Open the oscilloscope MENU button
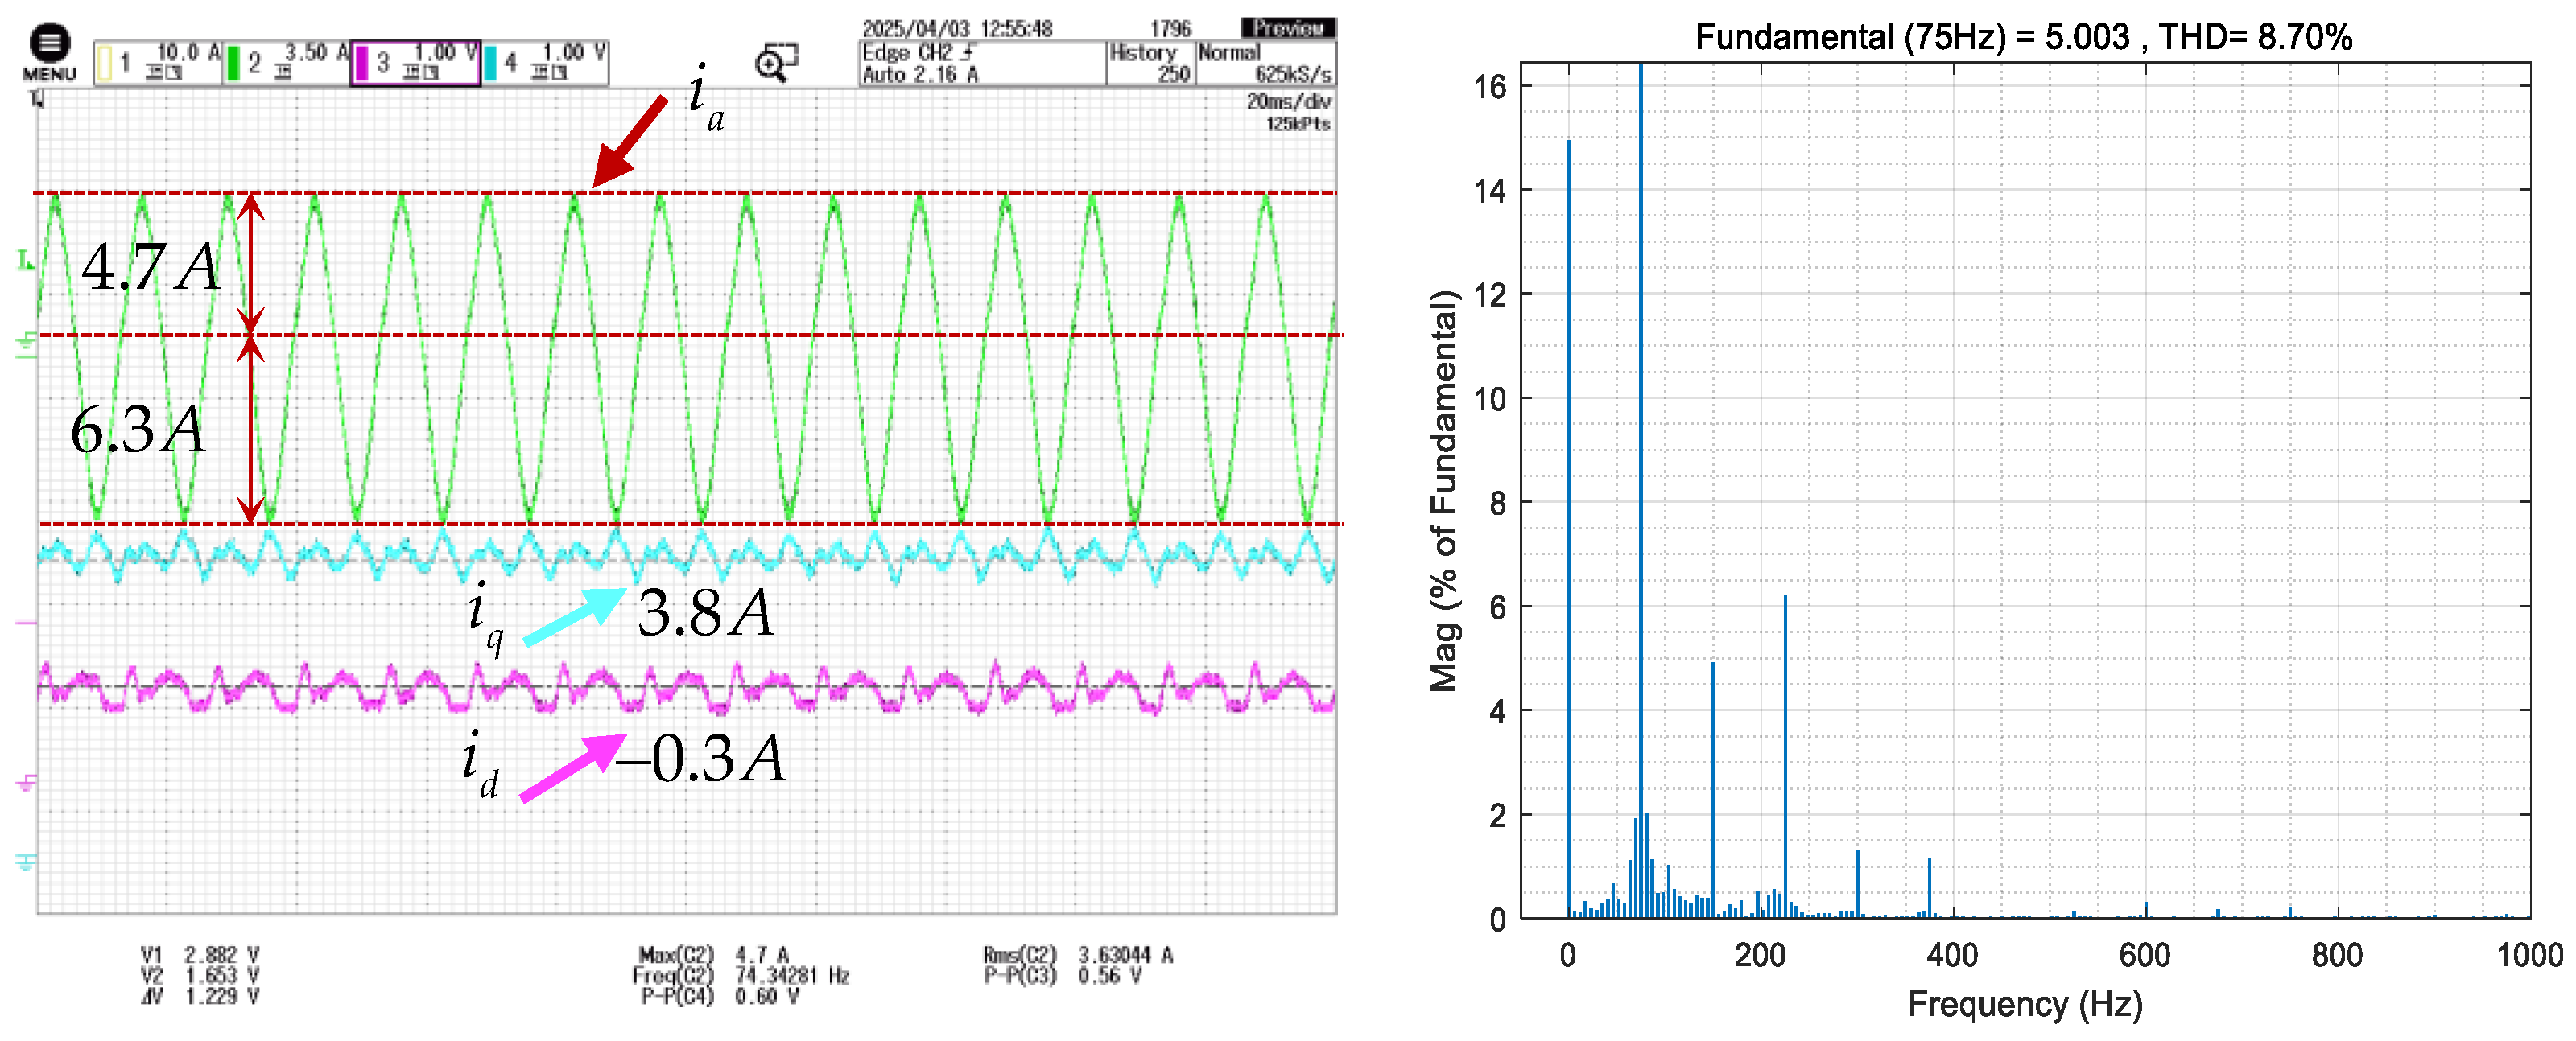Viewport: 2576px width, 1041px height. pyautogui.click(x=49, y=54)
